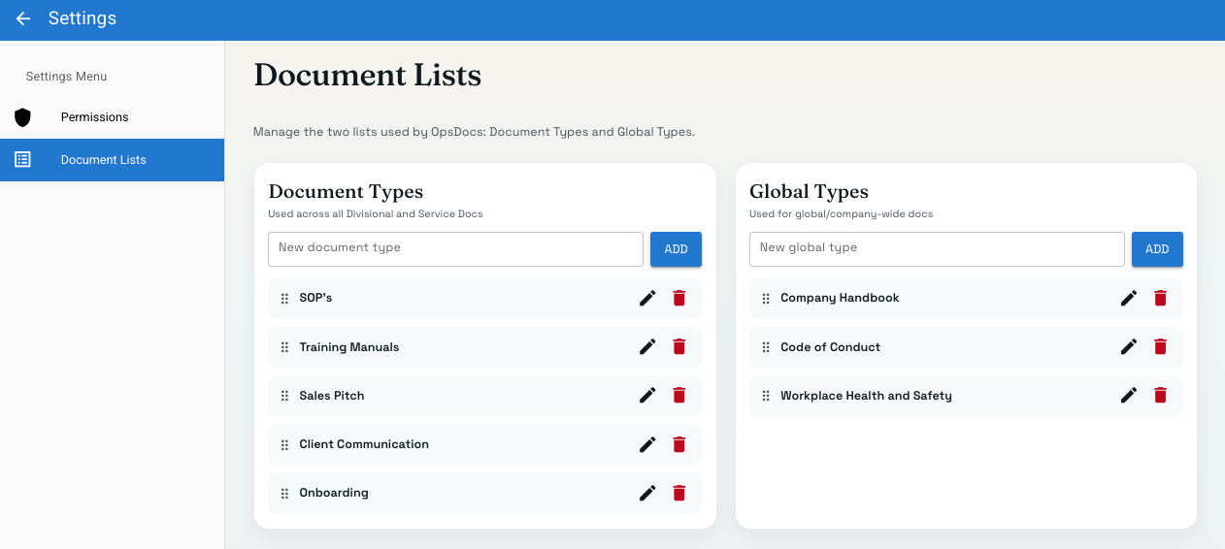Click ADD button for document types
The image size is (1225, 549).
(676, 249)
